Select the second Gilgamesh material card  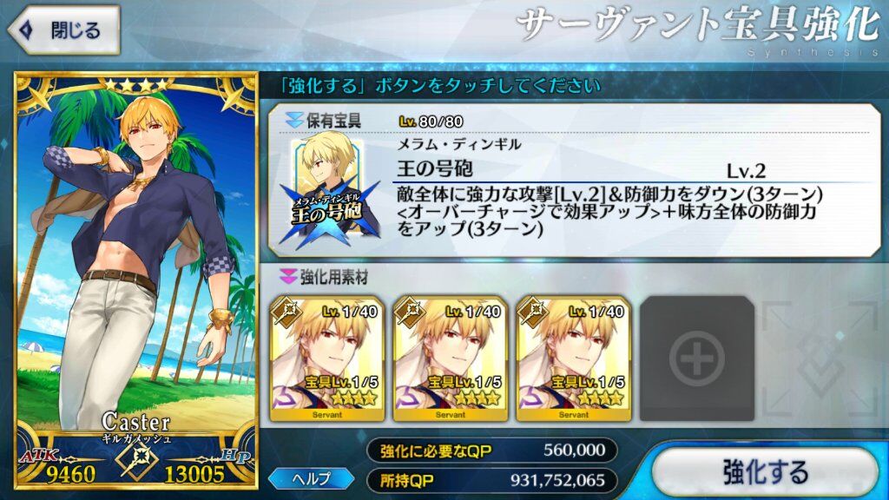(451, 359)
